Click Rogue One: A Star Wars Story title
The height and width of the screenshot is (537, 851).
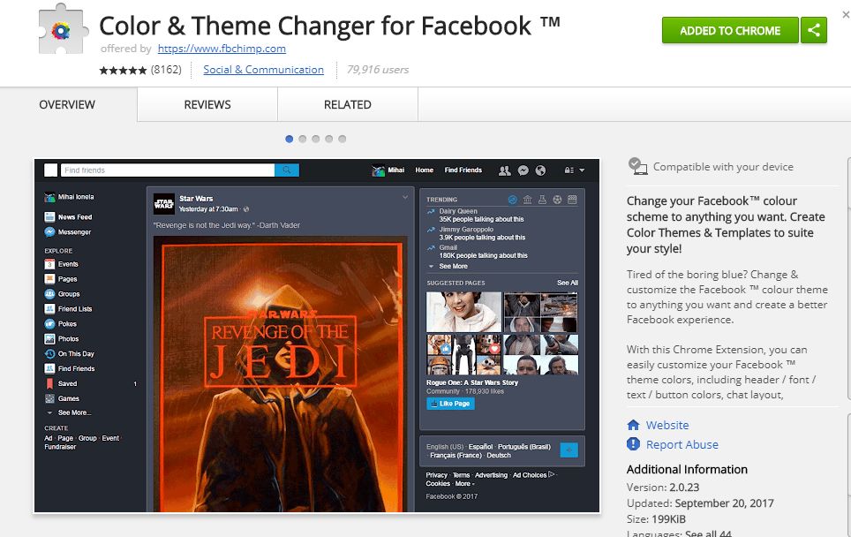(472, 382)
